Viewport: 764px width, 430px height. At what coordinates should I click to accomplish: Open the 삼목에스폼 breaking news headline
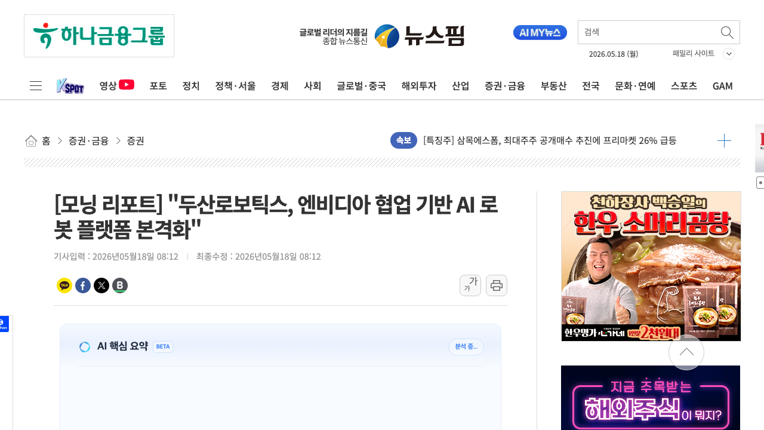point(550,141)
